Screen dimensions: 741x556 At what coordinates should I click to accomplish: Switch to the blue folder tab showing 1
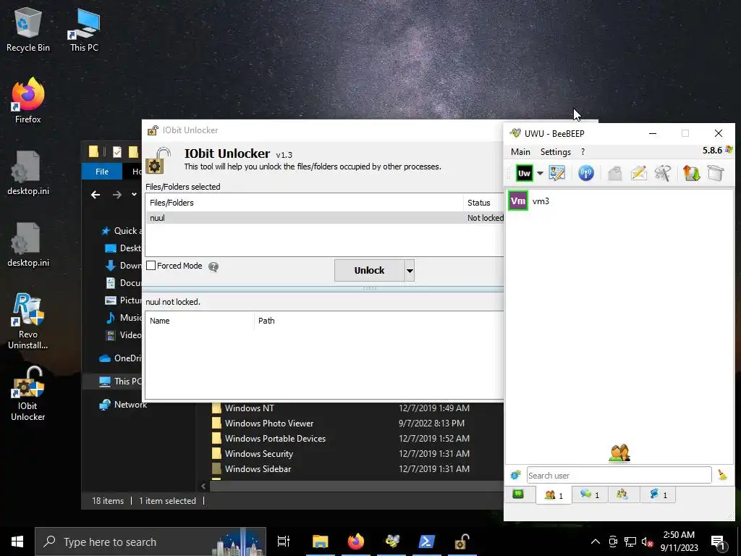point(657,494)
